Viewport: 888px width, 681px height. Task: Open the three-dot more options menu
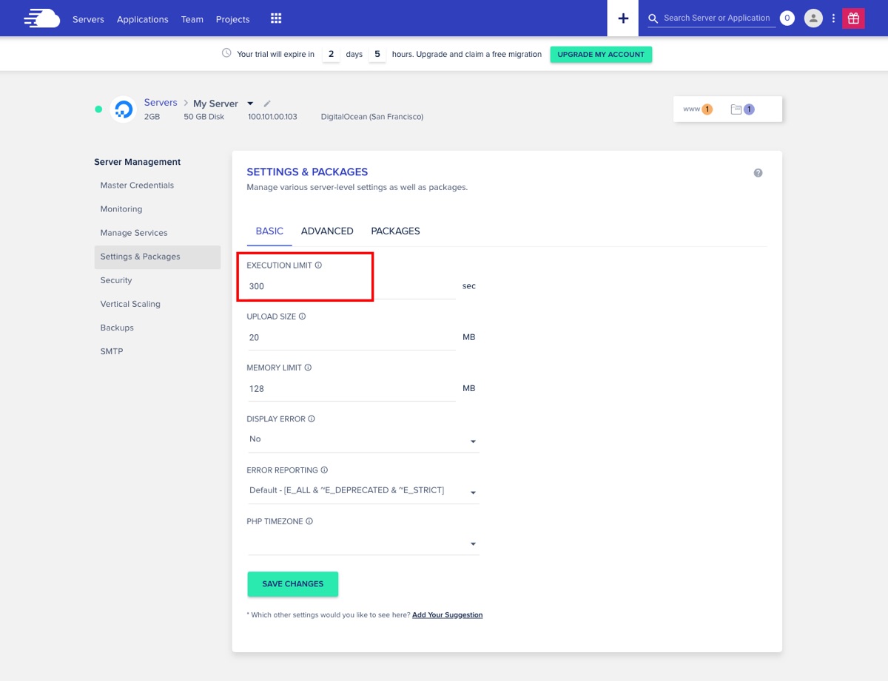pyautogui.click(x=834, y=18)
